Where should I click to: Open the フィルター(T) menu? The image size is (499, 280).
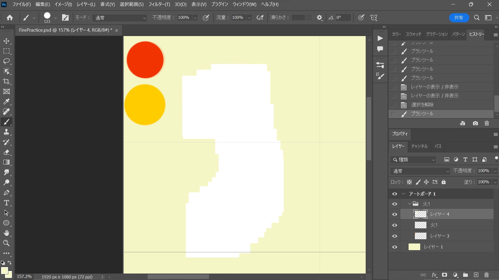[x=159, y=4]
